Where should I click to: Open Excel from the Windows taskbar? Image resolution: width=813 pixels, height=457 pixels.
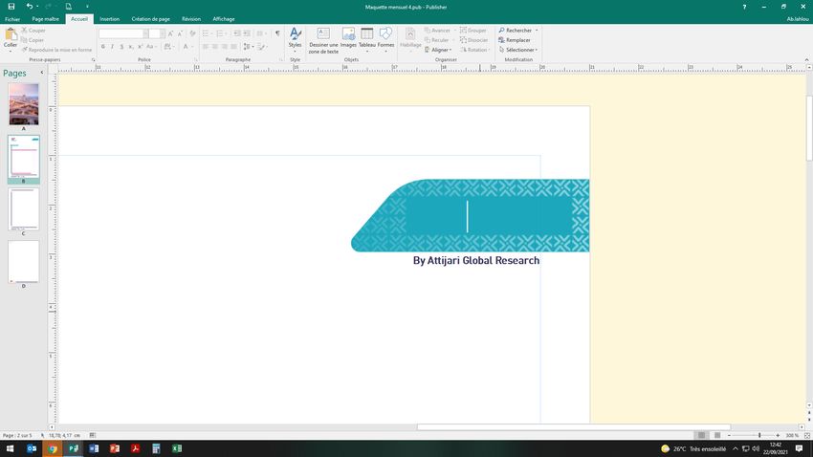click(x=177, y=448)
